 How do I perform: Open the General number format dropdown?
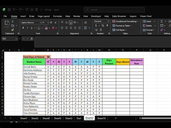pyautogui.click(x=108, y=21)
